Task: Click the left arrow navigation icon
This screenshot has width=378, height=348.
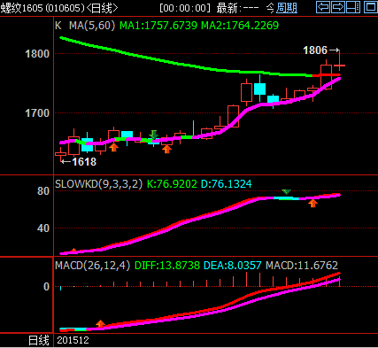Action: [323, 7]
